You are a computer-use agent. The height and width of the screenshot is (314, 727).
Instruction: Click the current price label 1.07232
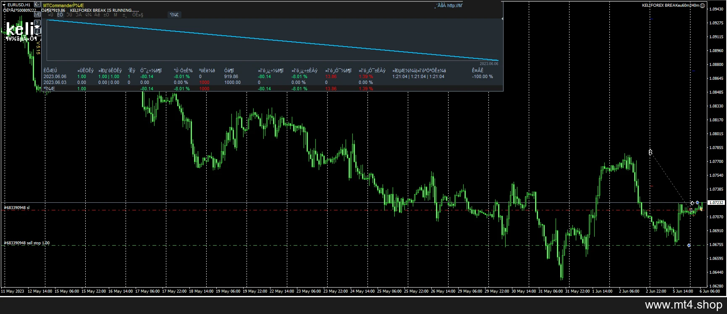(x=716, y=203)
